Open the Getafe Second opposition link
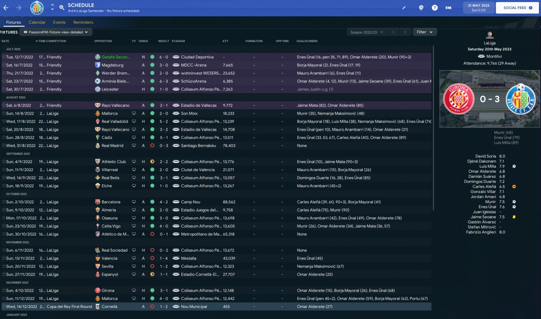 click(116, 57)
